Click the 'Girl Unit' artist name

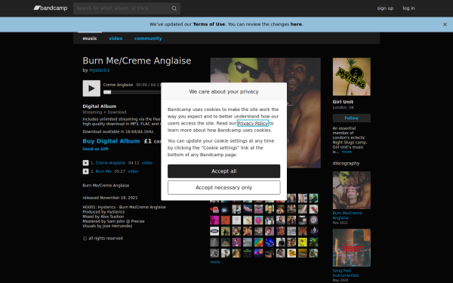(343, 102)
